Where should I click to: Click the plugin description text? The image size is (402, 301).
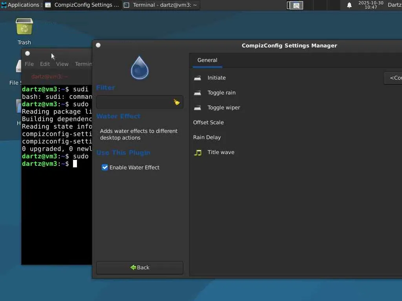coord(139,134)
